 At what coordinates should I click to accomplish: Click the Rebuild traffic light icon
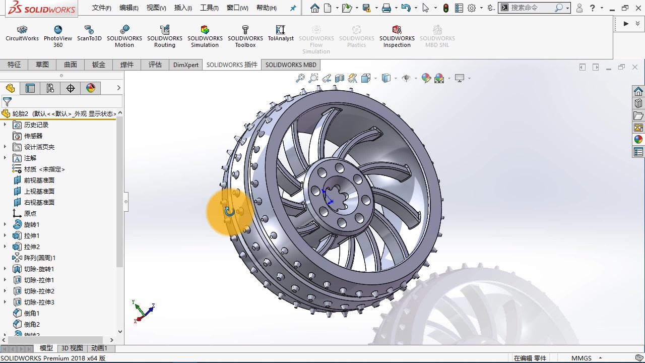[446, 8]
